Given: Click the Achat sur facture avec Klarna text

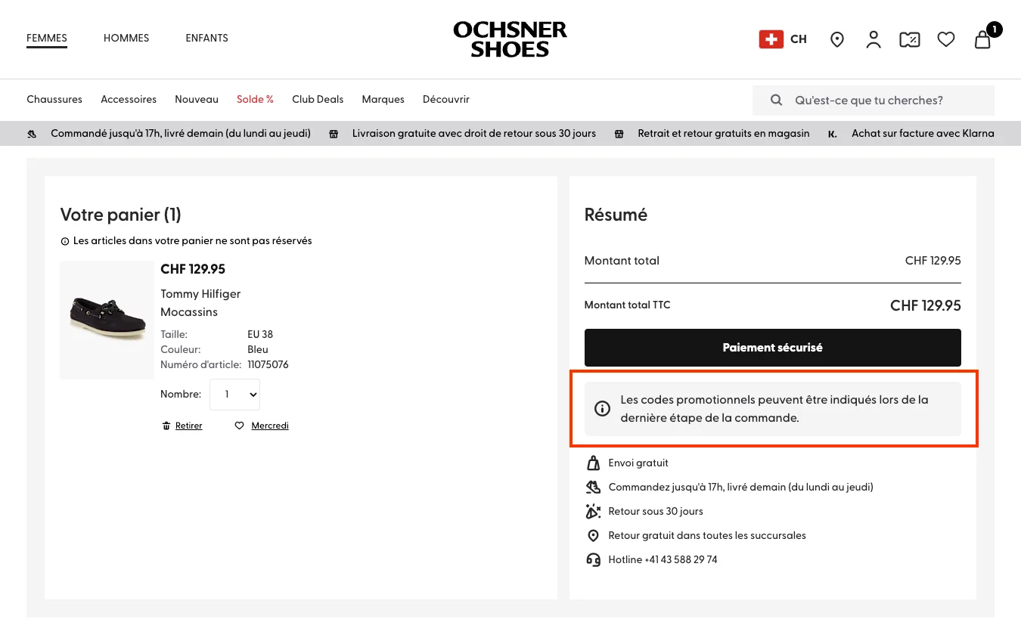Looking at the screenshot, I should 923,134.
